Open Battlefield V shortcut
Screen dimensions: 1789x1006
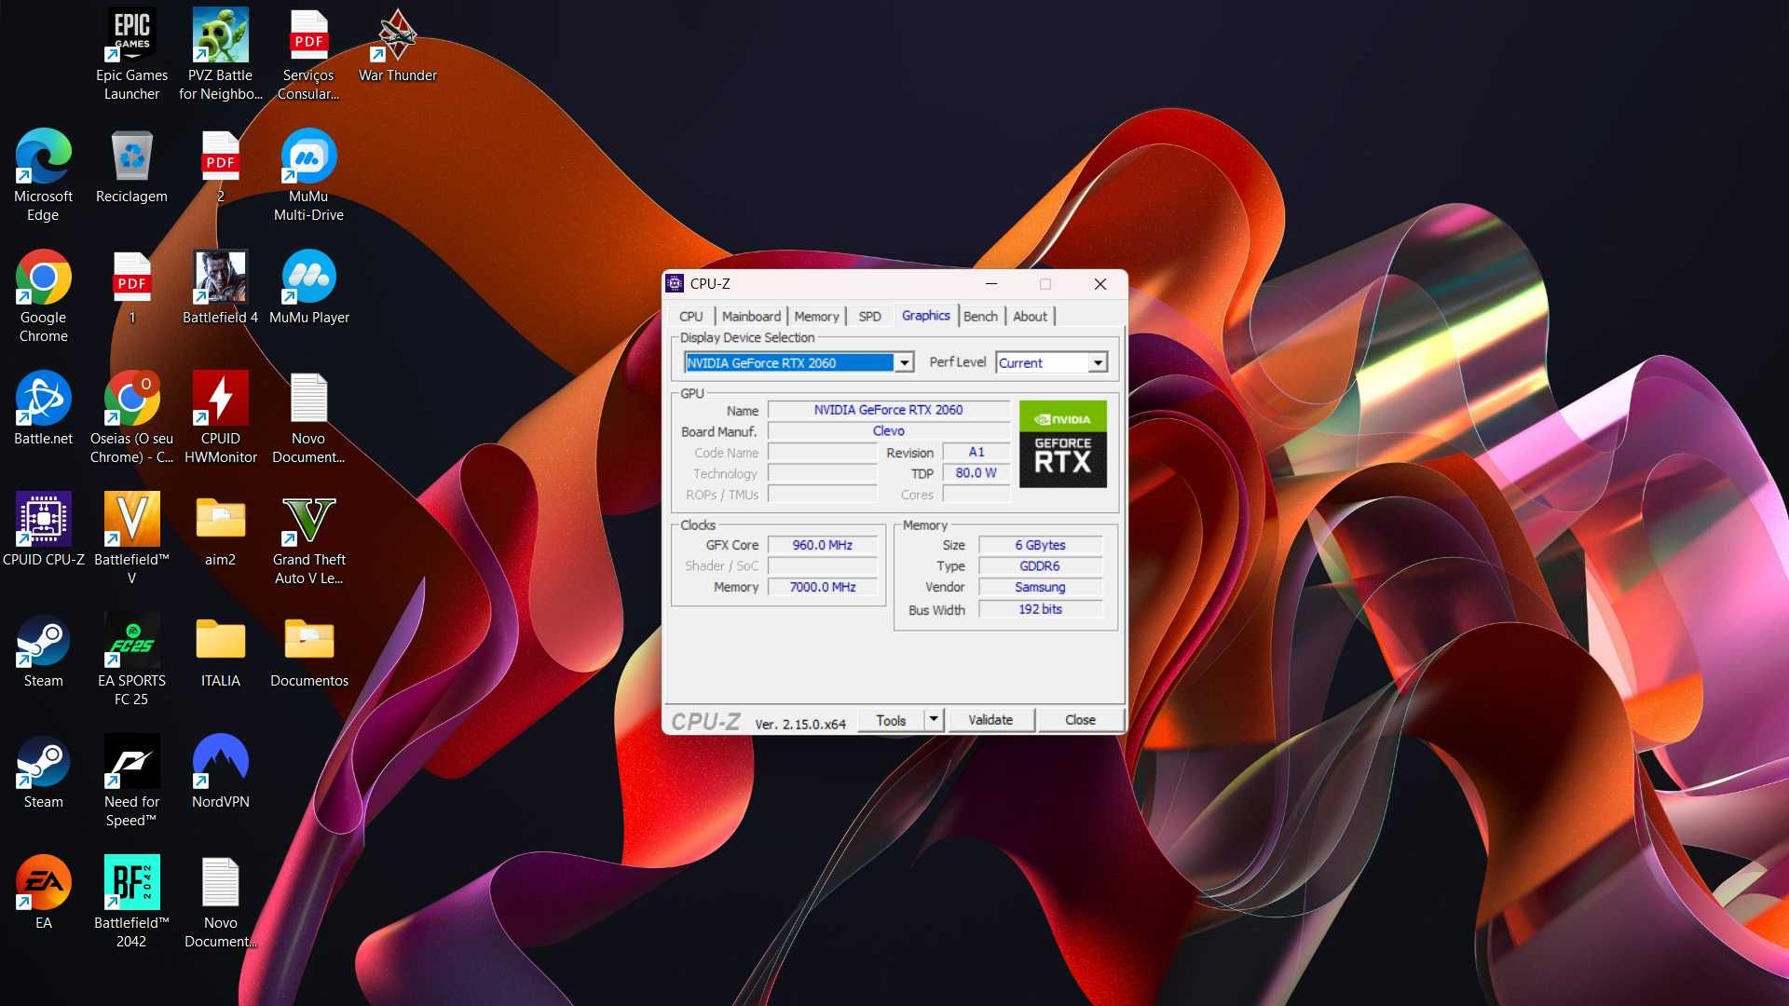coord(131,538)
